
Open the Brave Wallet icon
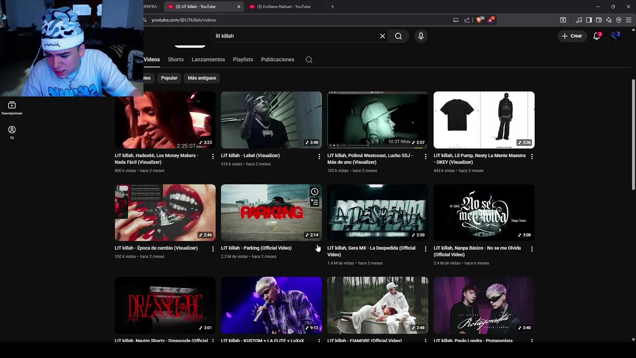pos(599,20)
